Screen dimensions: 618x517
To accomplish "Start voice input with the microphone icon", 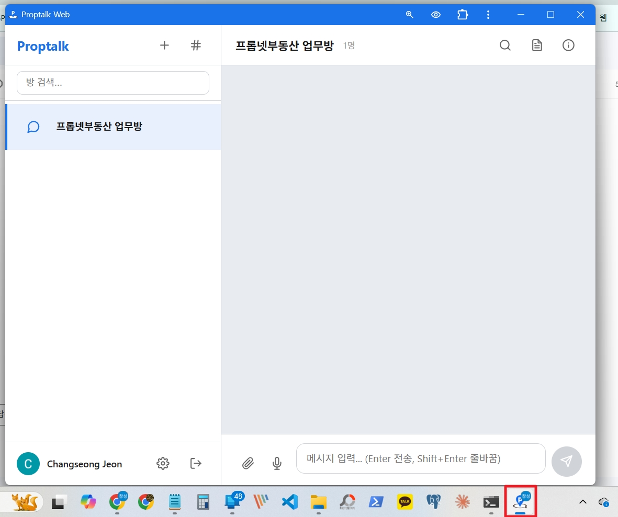I will pyautogui.click(x=277, y=464).
